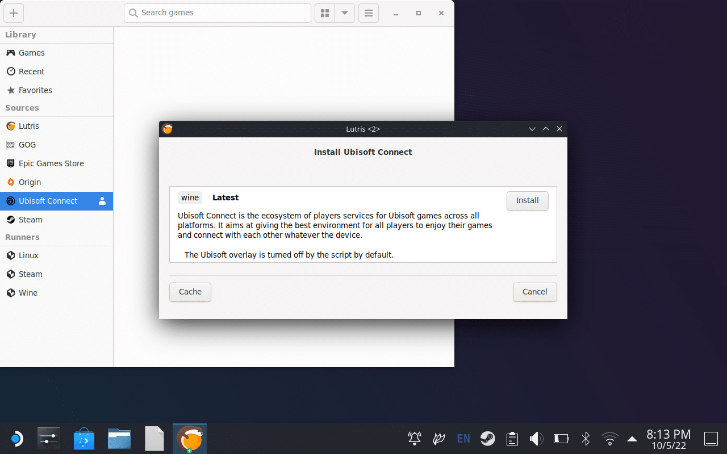Cancel the Ubisoft Connect installation dialog
The width and height of the screenshot is (727, 454).
coord(535,292)
